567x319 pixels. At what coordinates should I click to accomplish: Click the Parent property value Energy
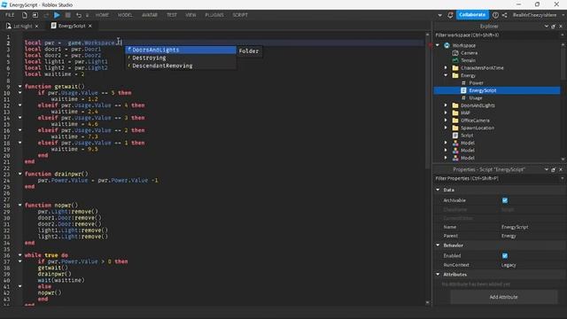click(509, 236)
